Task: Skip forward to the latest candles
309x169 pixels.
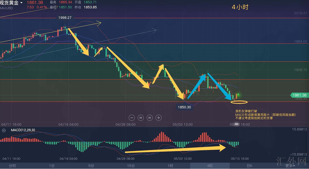Action: (x=150, y=117)
